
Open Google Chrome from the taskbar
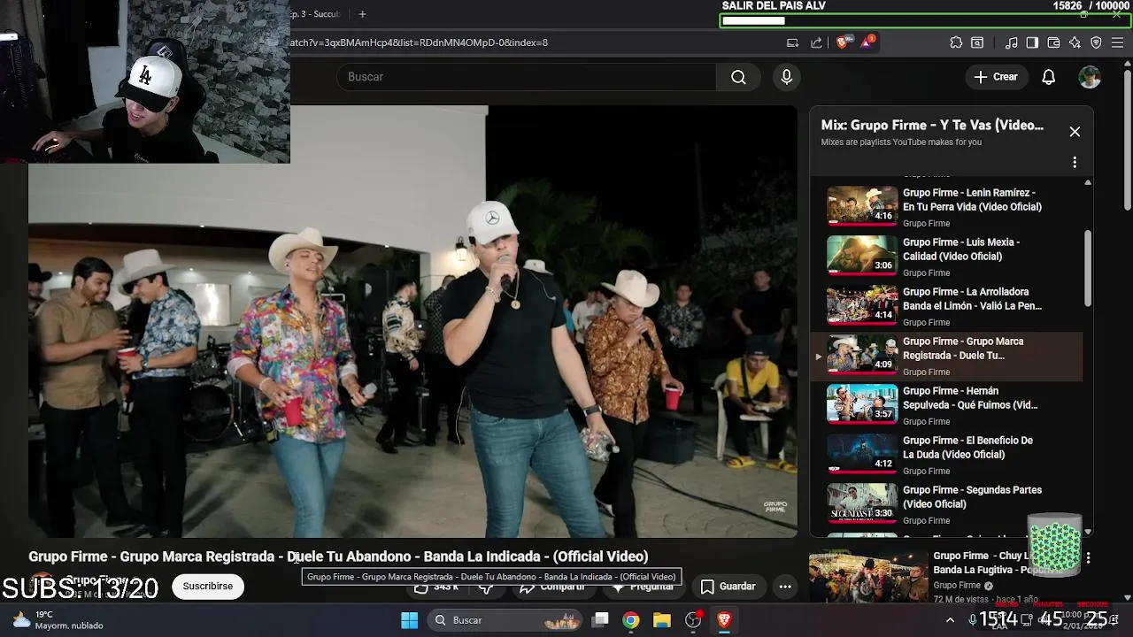point(630,620)
